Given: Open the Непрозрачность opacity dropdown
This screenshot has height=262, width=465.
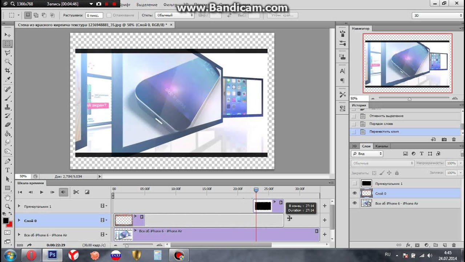Looking at the screenshot, I should pyautogui.click(x=461, y=163).
